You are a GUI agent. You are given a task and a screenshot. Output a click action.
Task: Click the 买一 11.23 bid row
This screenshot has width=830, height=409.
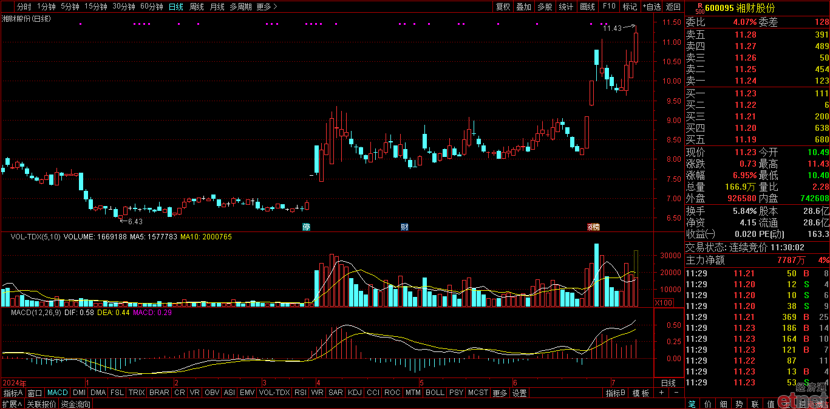point(757,93)
